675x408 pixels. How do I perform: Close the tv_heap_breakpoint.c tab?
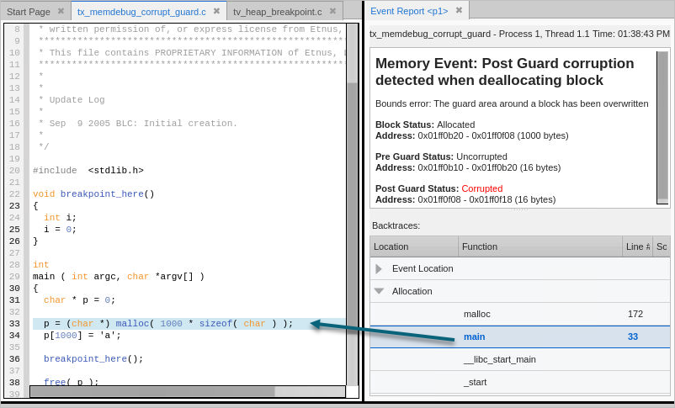[x=332, y=12]
